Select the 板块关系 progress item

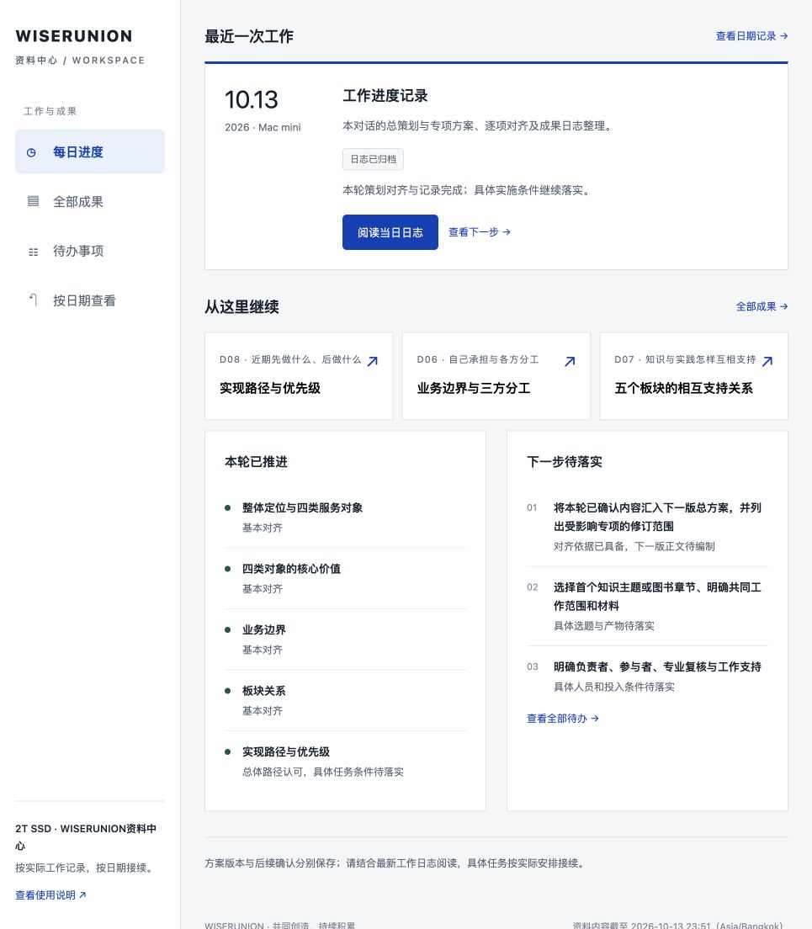(x=345, y=700)
